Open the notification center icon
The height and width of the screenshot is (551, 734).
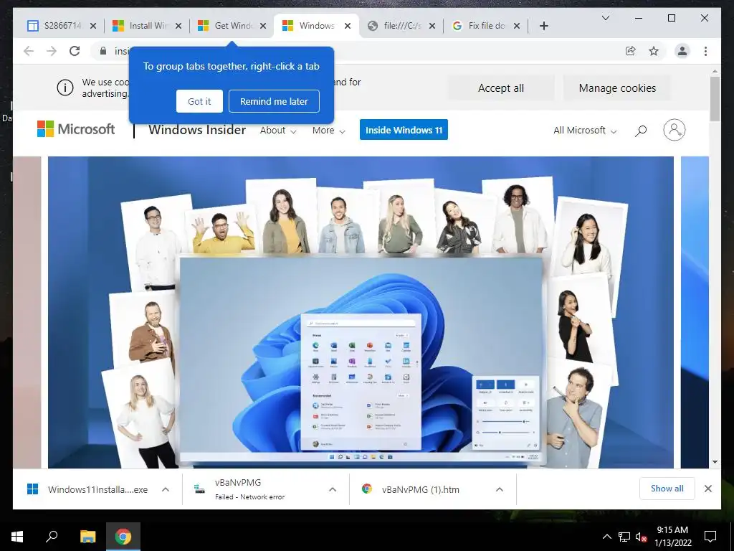(x=710, y=537)
